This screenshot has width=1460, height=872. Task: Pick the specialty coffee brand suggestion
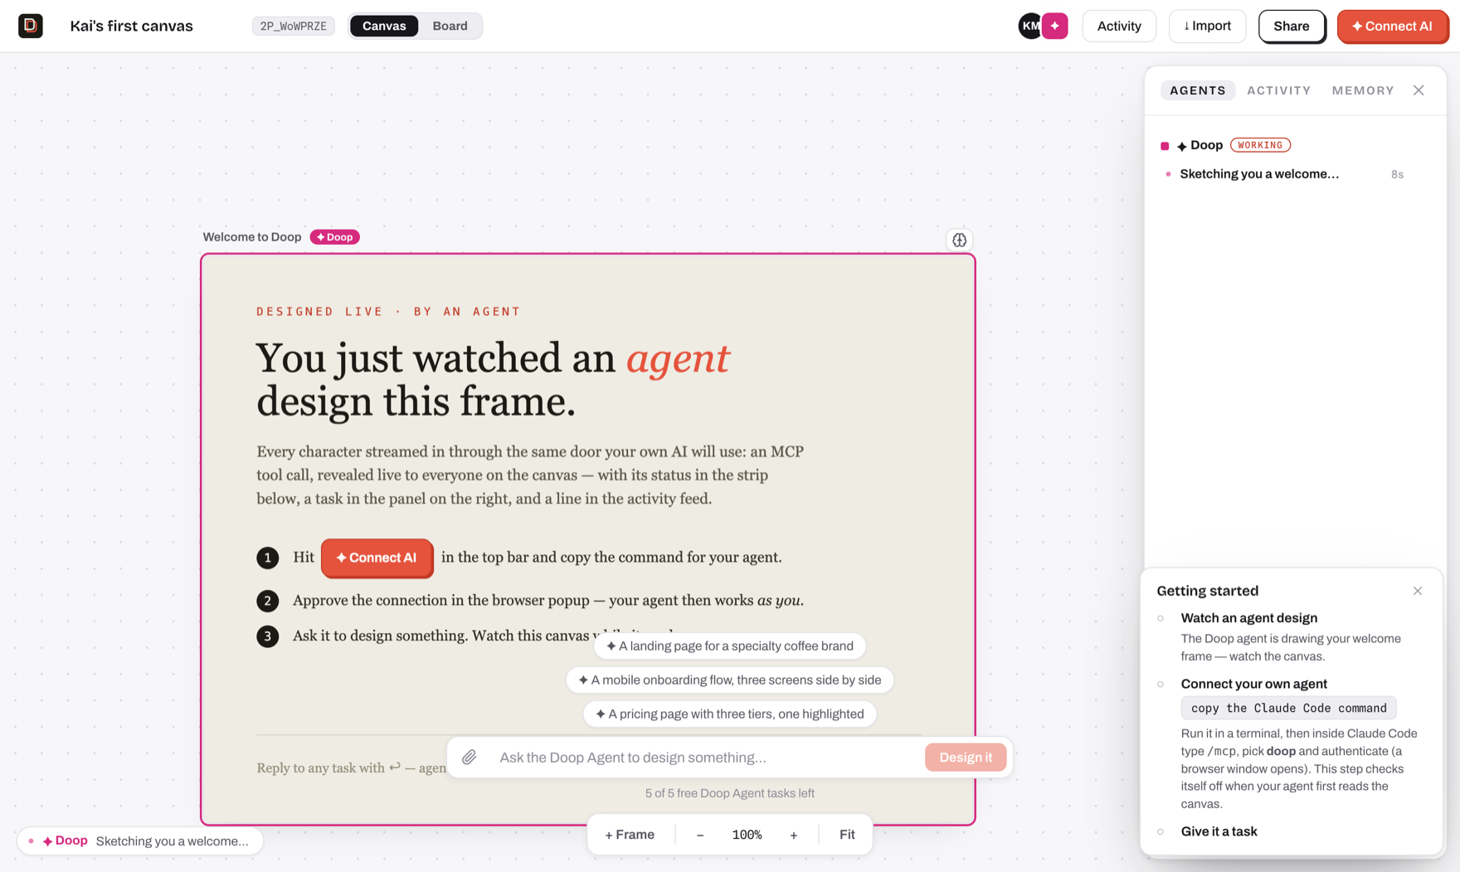pyautogui.click(x=730, y=645)
